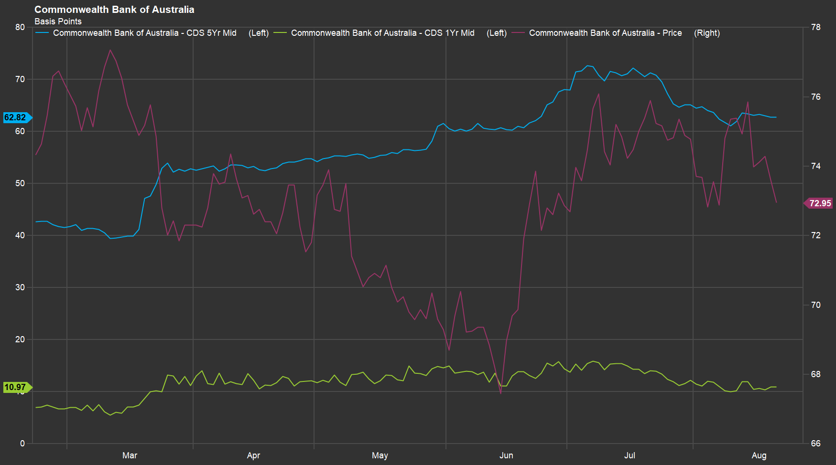Click the 30 tick on the basis points axis

[20, 287]
